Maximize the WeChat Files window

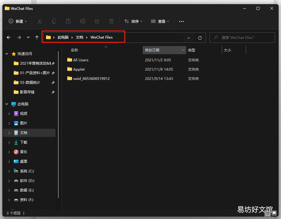point(258,8)
